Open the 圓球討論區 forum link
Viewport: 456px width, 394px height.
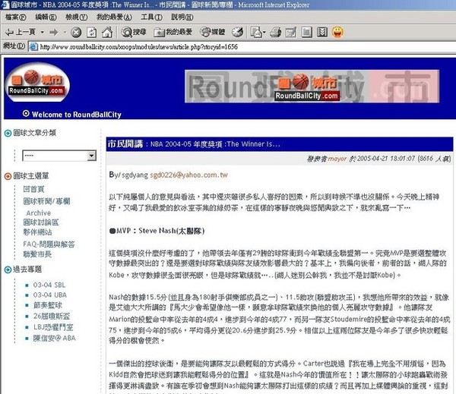click(41, 222)
